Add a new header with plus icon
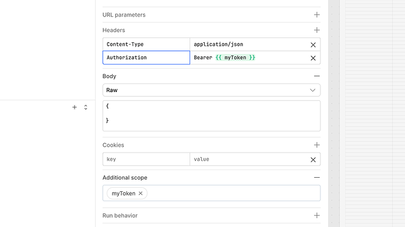The width and height of the screenshot is (405, 227). click(x=317, y=30)
